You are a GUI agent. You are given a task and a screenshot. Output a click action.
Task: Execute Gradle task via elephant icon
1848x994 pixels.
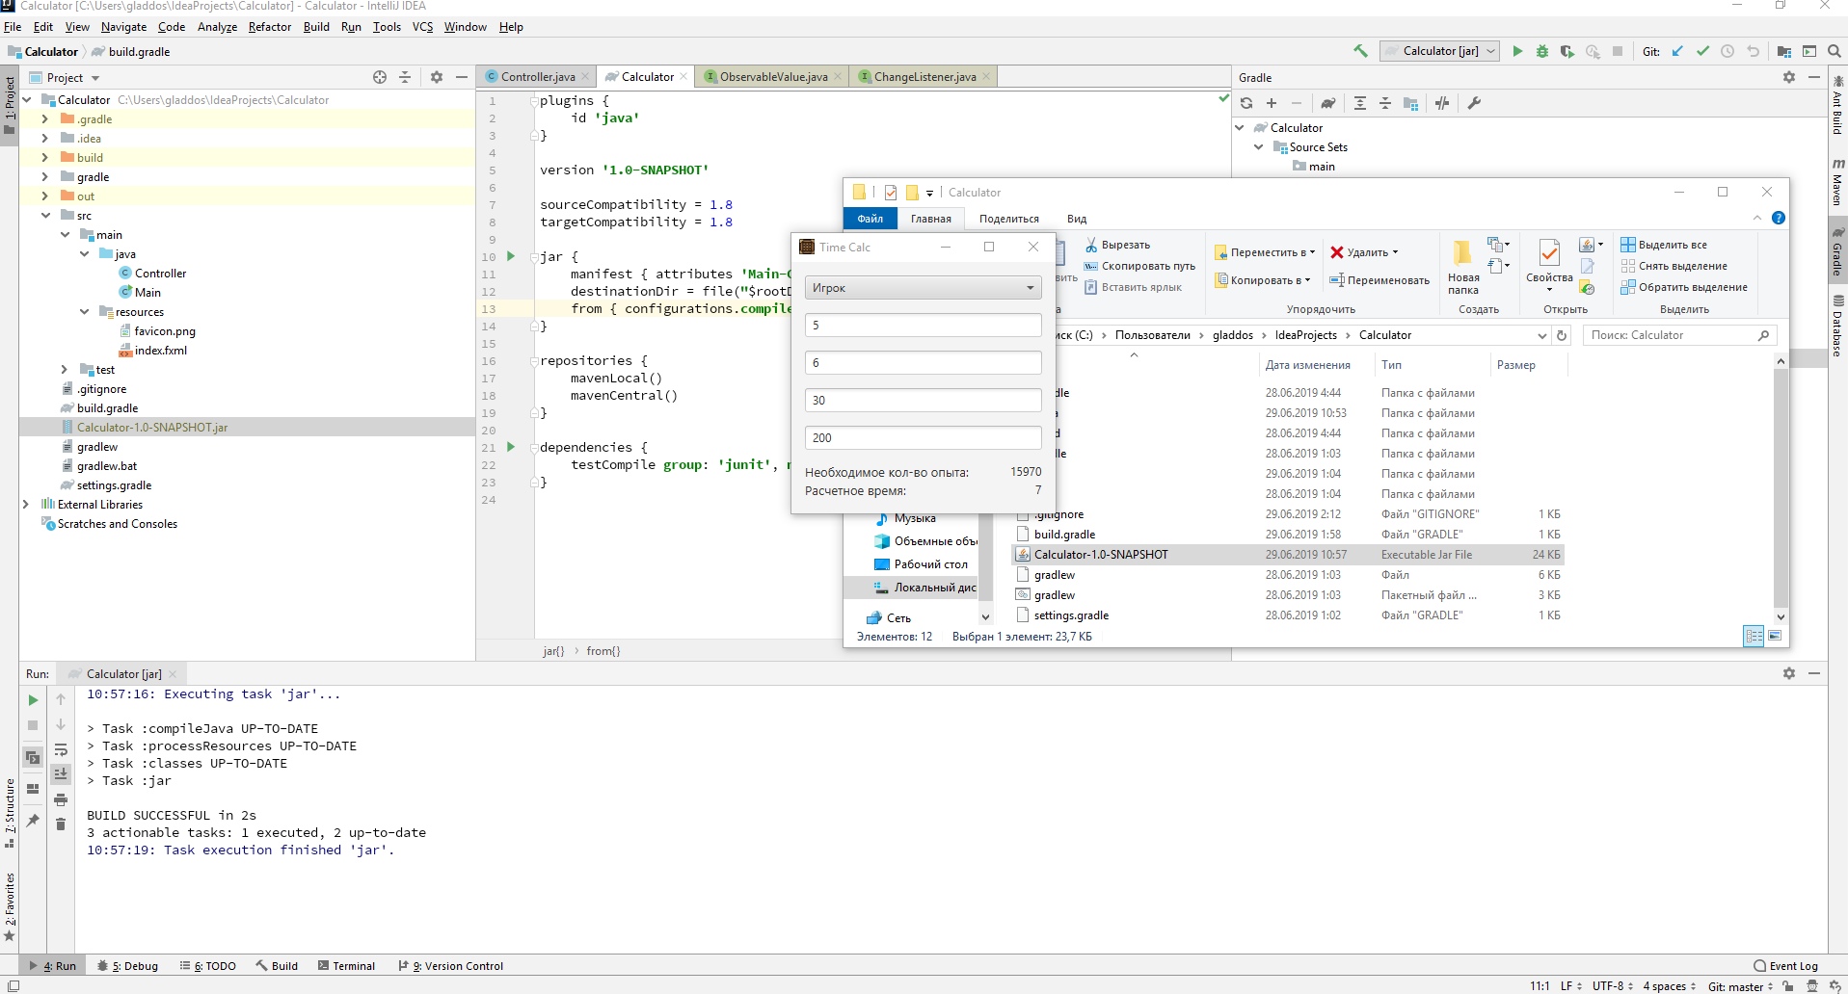tap(1328, 103)
